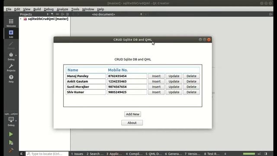Open the Help mode question icon

(11, 79)
